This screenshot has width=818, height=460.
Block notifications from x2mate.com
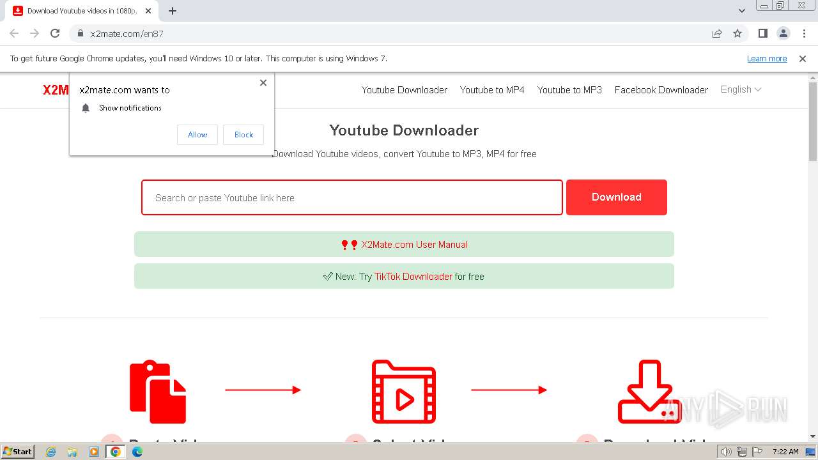243,135
